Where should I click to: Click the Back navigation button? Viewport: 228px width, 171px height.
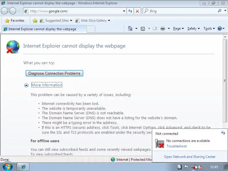click(x=4, y=11)
